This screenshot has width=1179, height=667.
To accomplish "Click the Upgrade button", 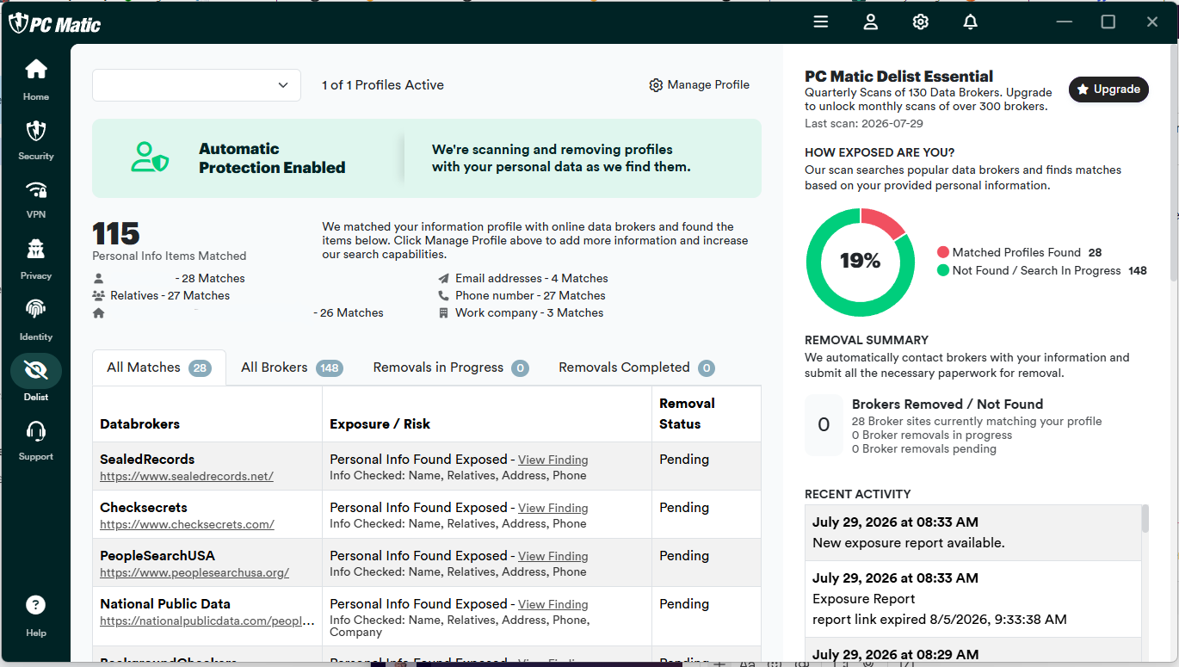I will (1108, 90).
